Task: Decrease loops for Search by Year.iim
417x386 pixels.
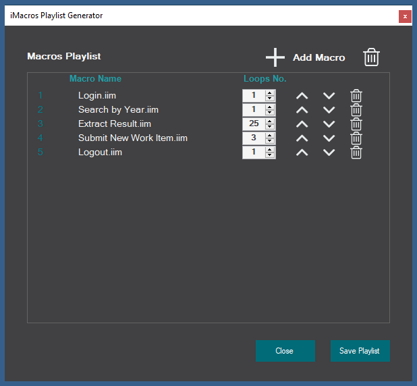Action: pos(270,112)
